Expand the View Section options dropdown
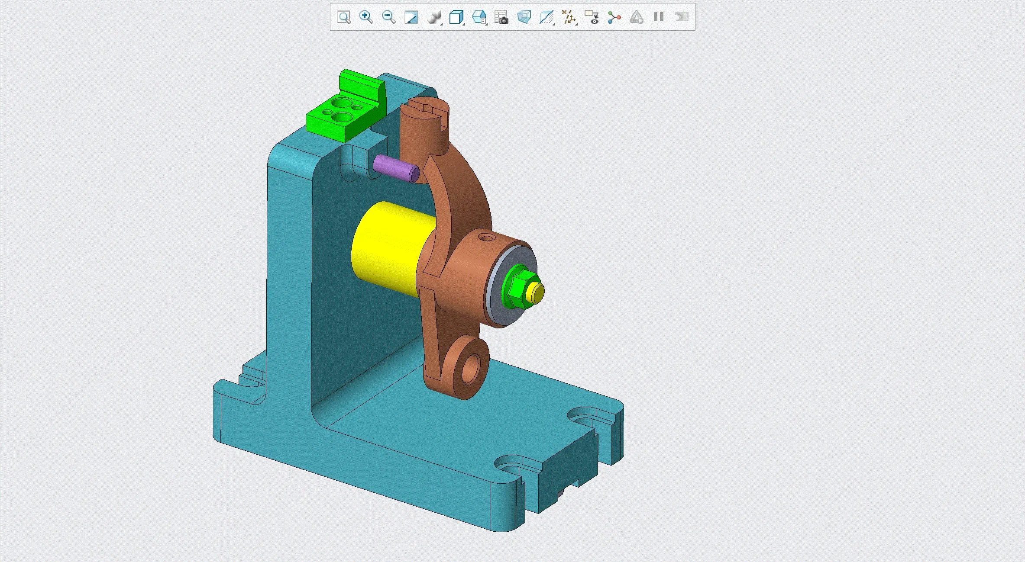The width and height of the screenshot is (1025, 562). coord(546,17)
